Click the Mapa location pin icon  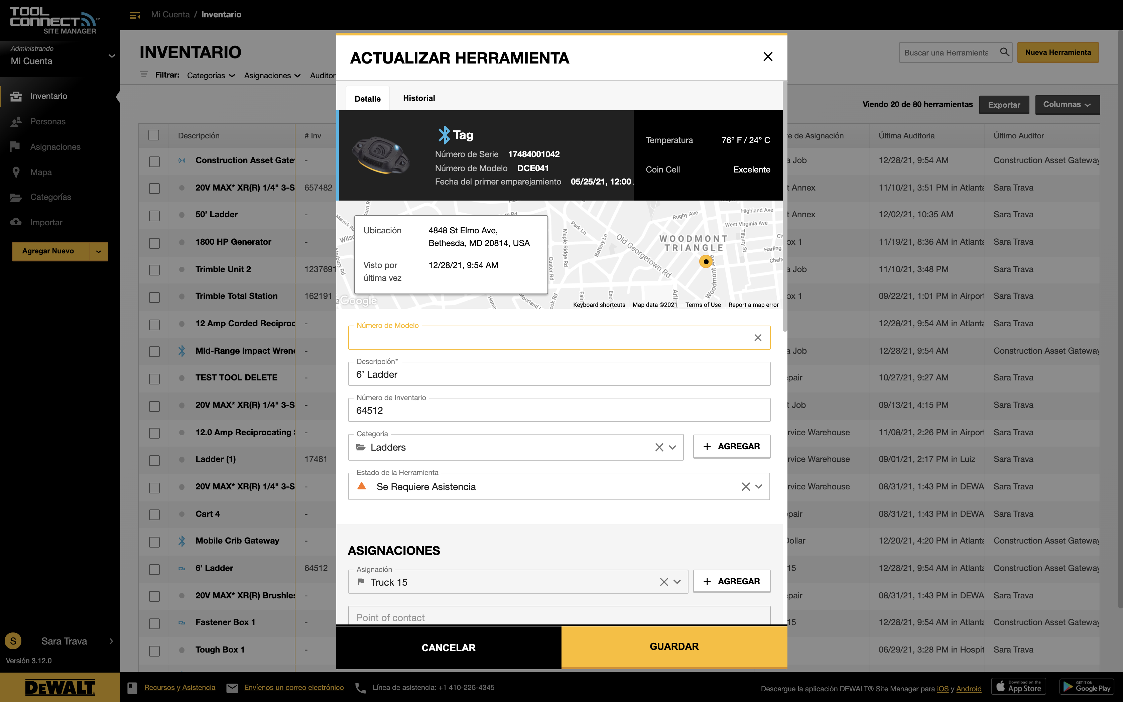[16, 172]
